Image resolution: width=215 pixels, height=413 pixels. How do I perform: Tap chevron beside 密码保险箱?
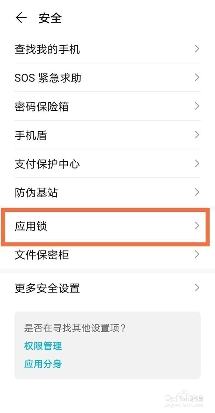(197, 106)
